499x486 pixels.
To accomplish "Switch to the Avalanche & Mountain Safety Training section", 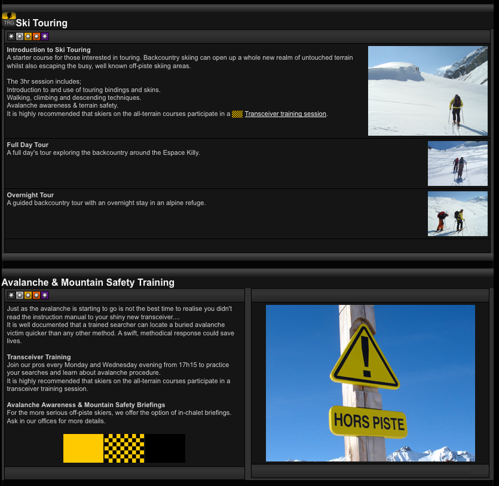I will (87, 282).
